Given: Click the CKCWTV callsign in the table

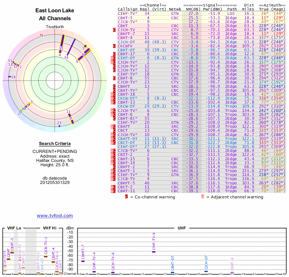Looking at the screenshot, I should click(125, 46).
